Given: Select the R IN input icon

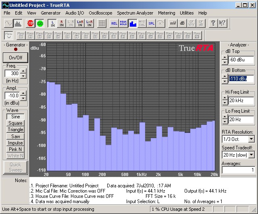Looking at the screenshot, I should (62, 23).
